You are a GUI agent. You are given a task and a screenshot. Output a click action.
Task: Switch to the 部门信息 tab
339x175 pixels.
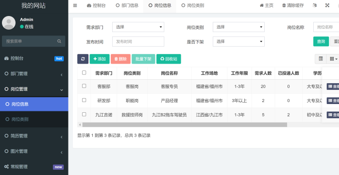tap(127, 6)
